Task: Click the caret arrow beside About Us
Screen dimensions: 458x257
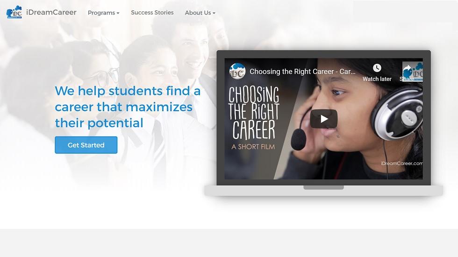Action: [x=214, y=13]
